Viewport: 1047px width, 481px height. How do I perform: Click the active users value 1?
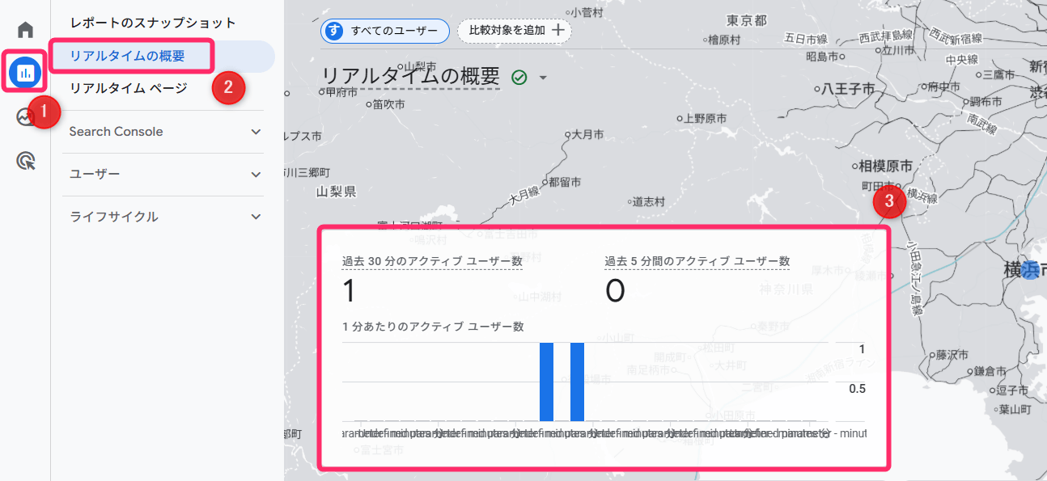(x=350, y=291)
